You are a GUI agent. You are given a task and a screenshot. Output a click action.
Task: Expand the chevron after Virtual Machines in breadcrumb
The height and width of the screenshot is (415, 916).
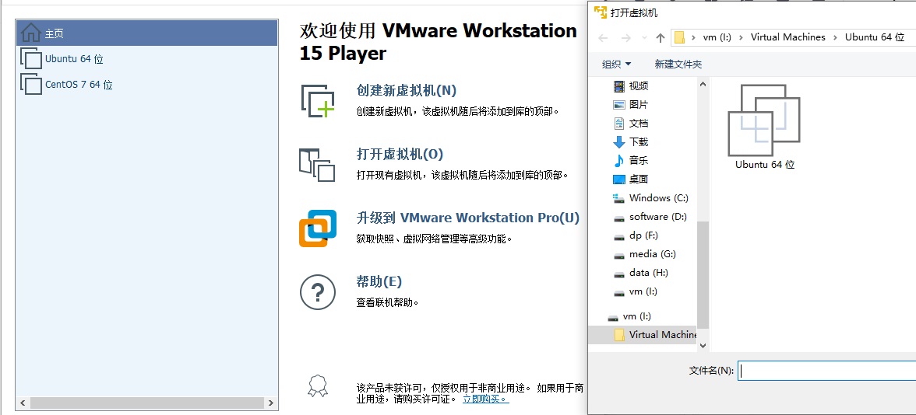tap(835, 37)
